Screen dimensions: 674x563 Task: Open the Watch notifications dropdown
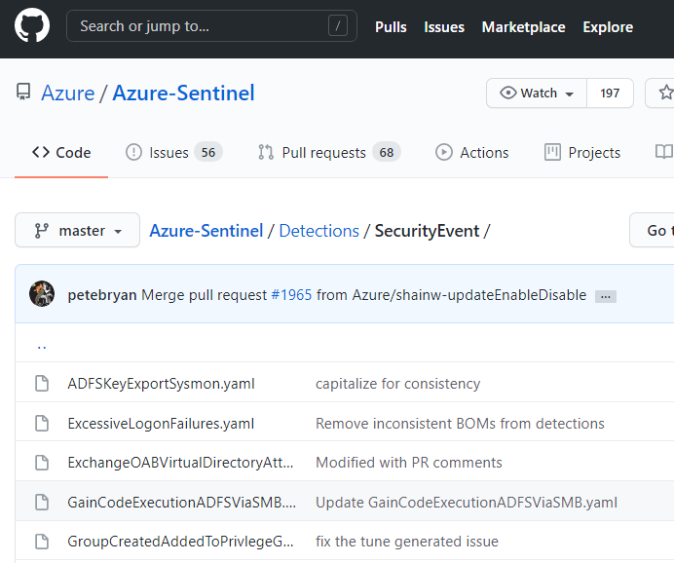point(537,93)
